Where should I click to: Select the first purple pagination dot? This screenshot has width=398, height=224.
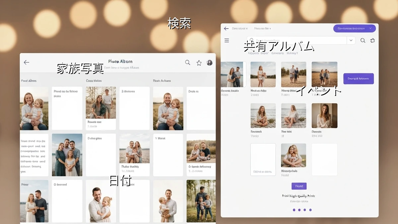coord(294,210)
